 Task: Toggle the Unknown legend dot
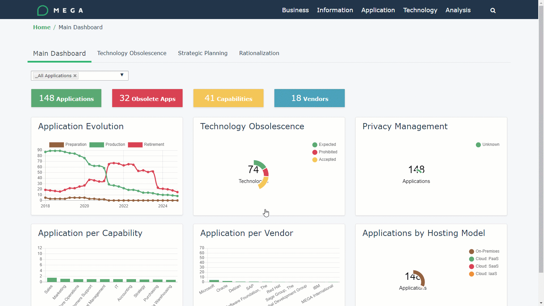tap(478, 145)
